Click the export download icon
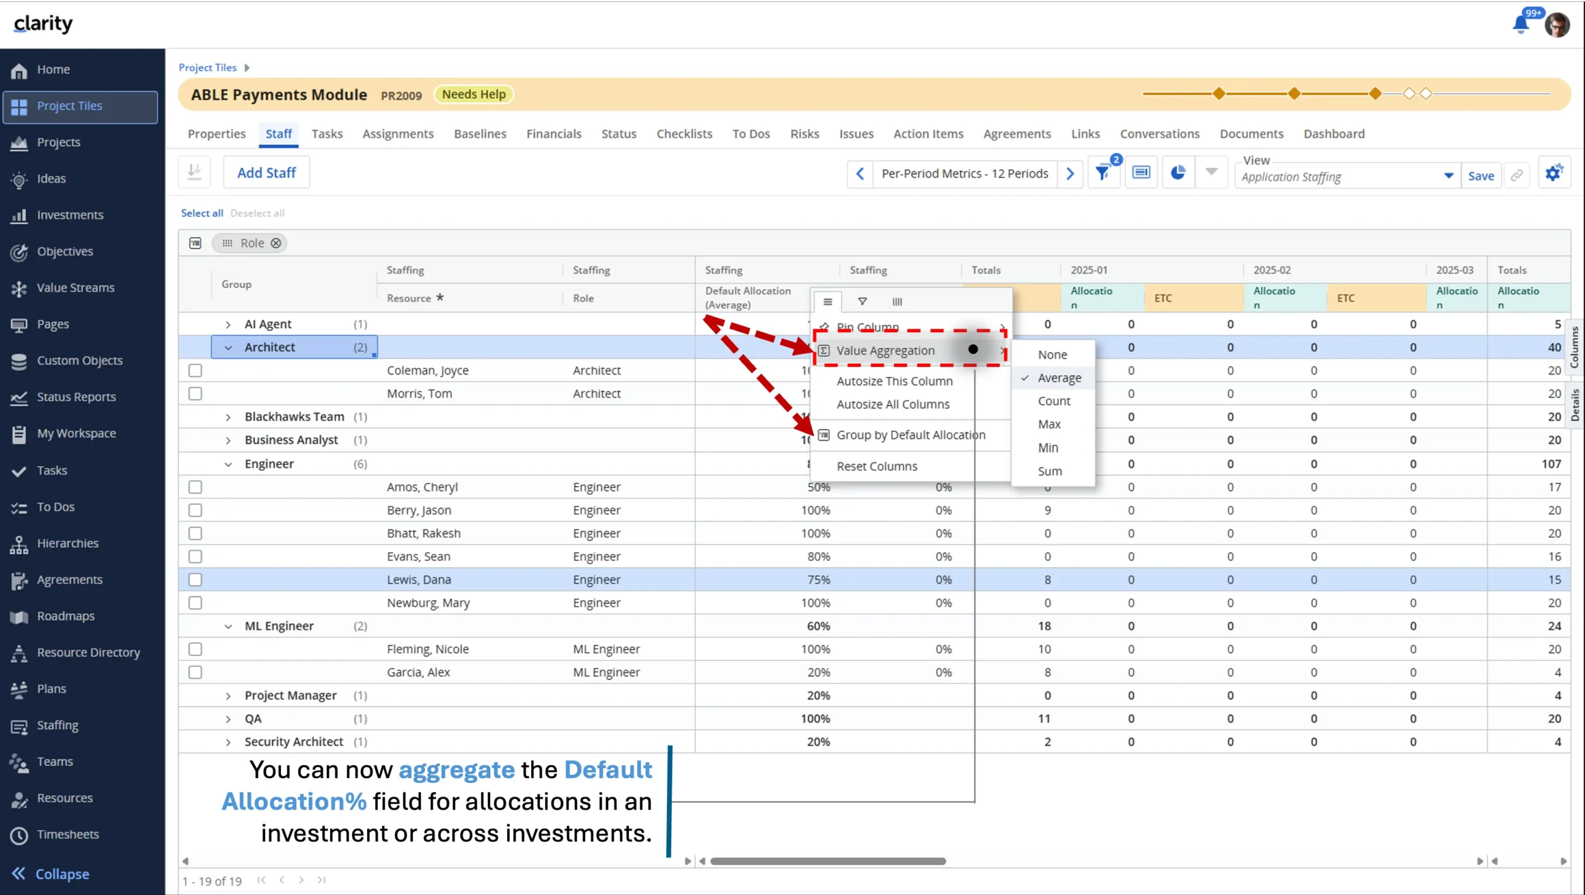The width and height of the screenshot is (1585, 895). pyautogui.click(x=194, y=172)
